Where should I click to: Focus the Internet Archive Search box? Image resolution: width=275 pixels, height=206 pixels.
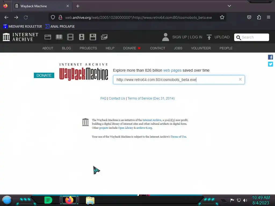coord(251,37)
